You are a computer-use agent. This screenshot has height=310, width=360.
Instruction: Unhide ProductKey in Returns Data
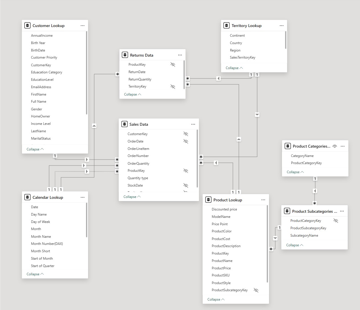[x=173, y=64]
